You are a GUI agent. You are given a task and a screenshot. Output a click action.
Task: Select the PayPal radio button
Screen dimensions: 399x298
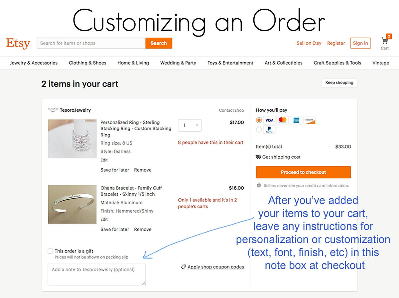coord(259,130)
